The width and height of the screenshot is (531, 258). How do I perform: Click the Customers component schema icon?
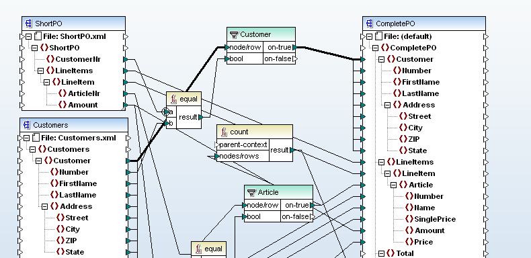click(x=26, y=125)
